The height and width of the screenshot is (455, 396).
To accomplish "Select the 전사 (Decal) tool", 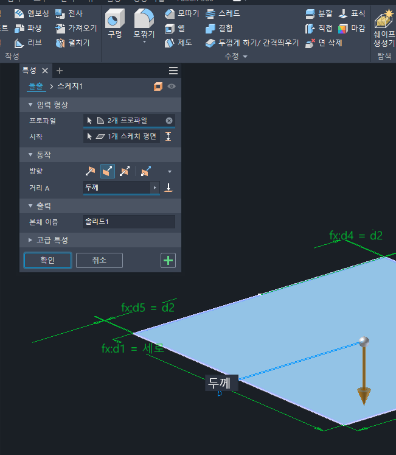I will click(69, 13).
